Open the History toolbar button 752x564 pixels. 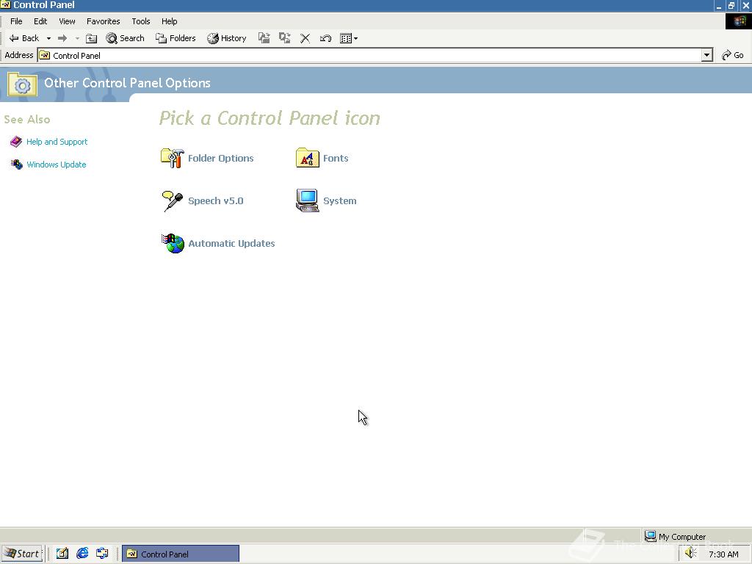[226, 38]
